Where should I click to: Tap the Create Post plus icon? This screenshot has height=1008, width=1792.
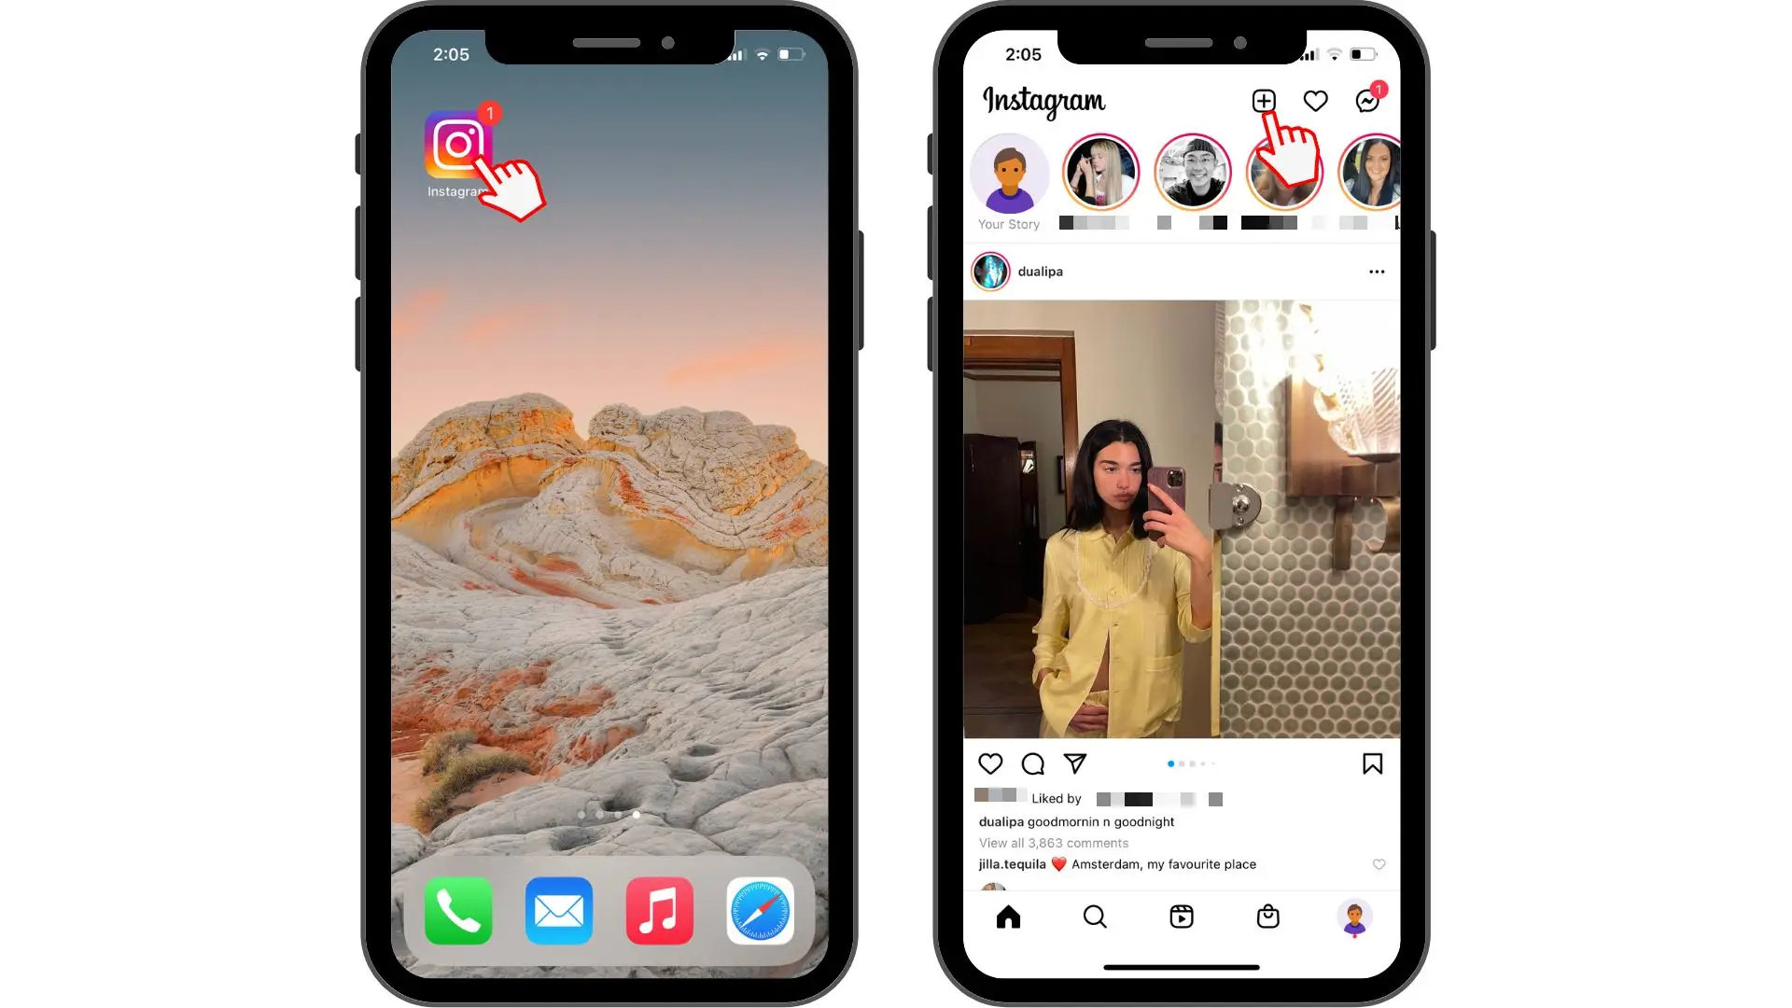tap(1263, 100)
